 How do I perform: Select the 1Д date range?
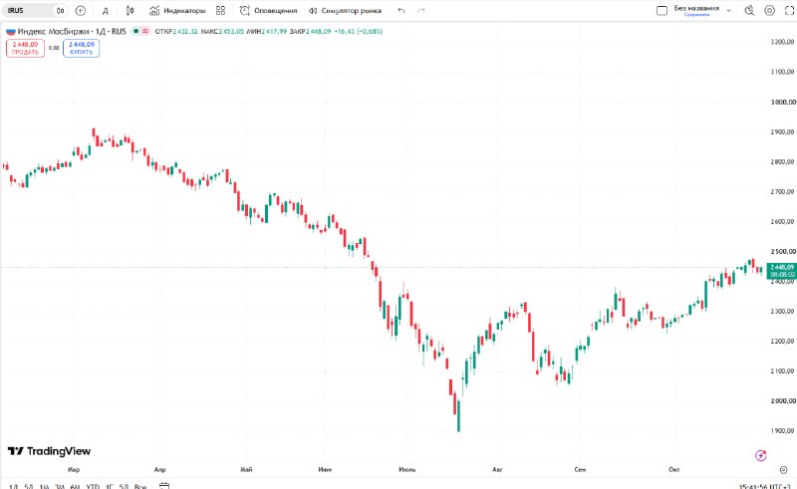[13, 486]
